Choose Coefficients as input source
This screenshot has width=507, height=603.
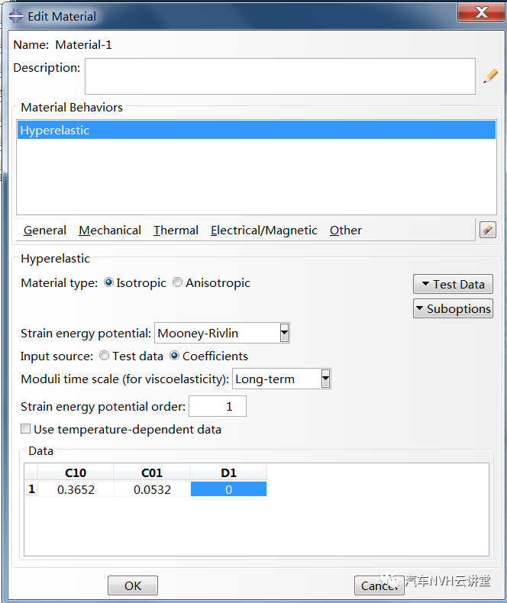174,356
